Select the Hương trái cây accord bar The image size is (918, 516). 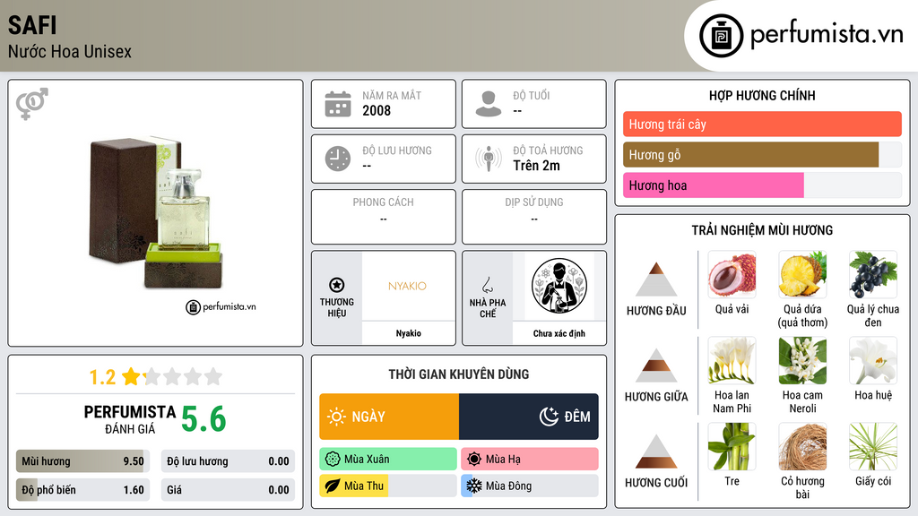coord(762,124)
